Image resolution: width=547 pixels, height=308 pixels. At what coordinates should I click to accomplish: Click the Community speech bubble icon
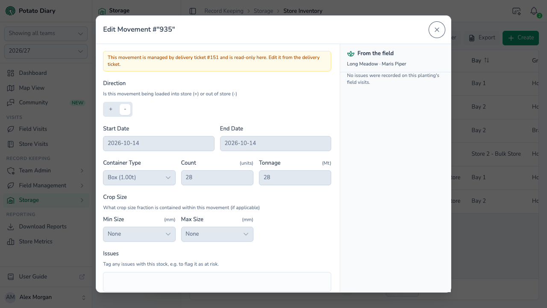11,103
